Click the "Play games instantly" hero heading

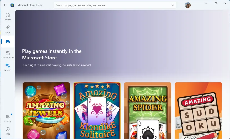(x=52, y=54)
